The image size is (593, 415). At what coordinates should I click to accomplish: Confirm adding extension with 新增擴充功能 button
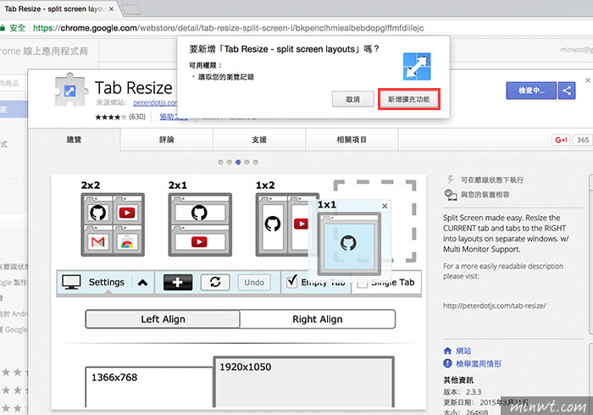409,99
